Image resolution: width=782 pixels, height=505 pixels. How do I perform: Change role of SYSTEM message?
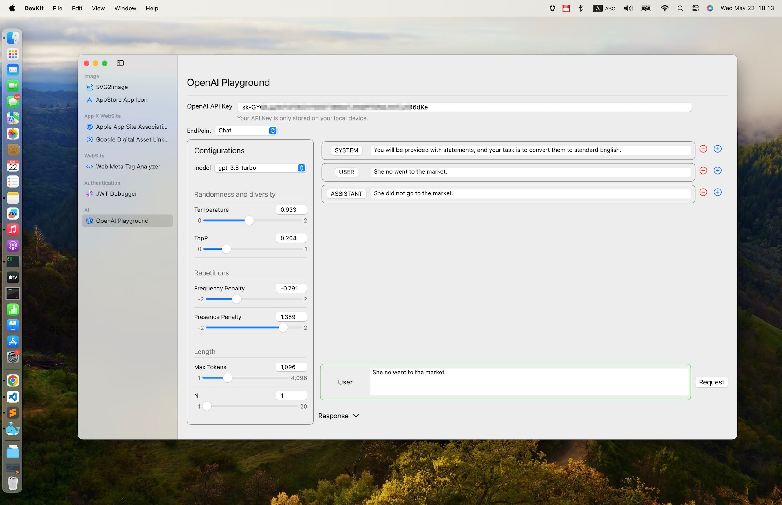pyautogui.click(x=346, y=150)
